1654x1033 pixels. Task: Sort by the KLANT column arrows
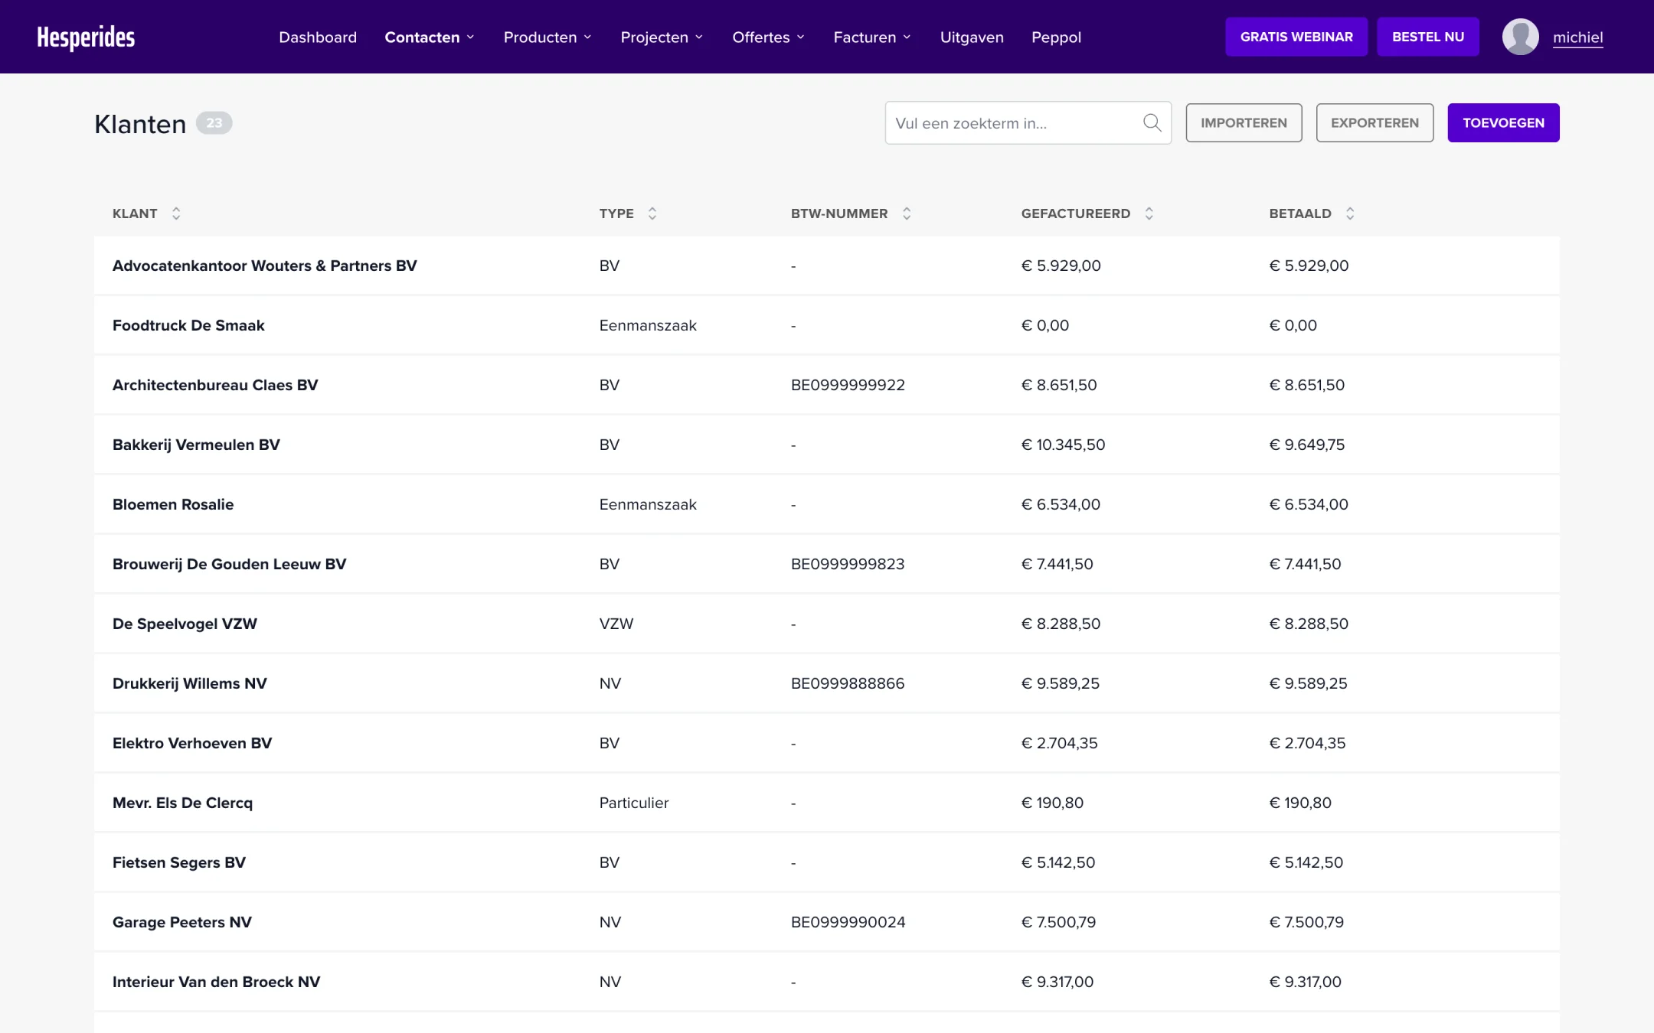(x=176, y=213)
